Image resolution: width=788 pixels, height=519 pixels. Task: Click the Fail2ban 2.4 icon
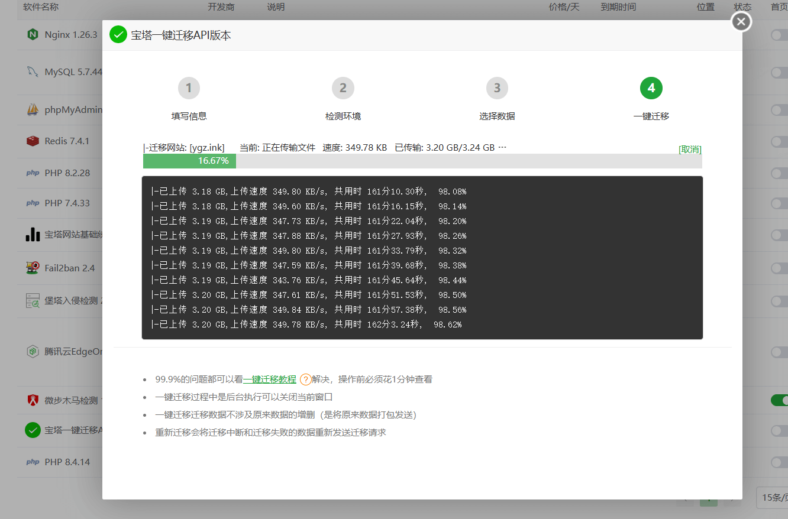(x=33, y=268)
